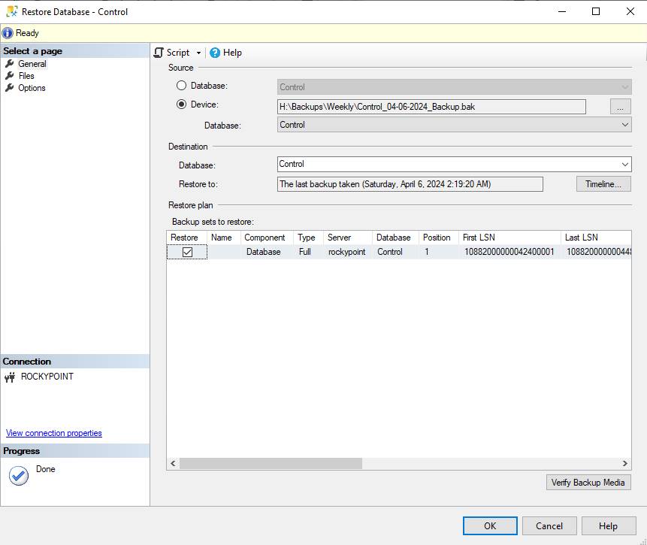Click the Component column header
Image resolution: width=647 pixels, height=545 pixels.
click(267, 238)
